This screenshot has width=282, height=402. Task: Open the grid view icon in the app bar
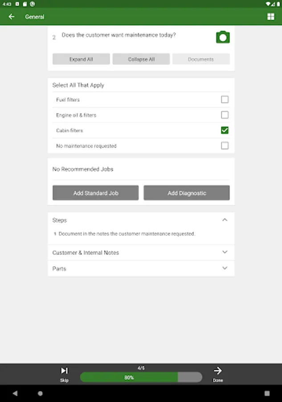[271, 17]
